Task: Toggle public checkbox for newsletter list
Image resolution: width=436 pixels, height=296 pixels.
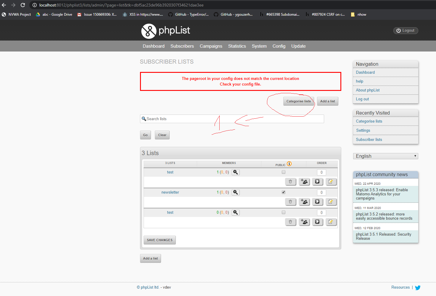Action: pos(284,192)
